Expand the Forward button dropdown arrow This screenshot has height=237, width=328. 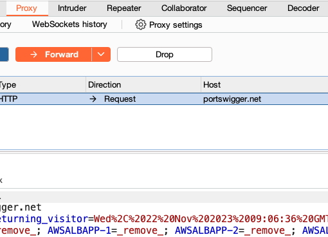pos(101,55)
